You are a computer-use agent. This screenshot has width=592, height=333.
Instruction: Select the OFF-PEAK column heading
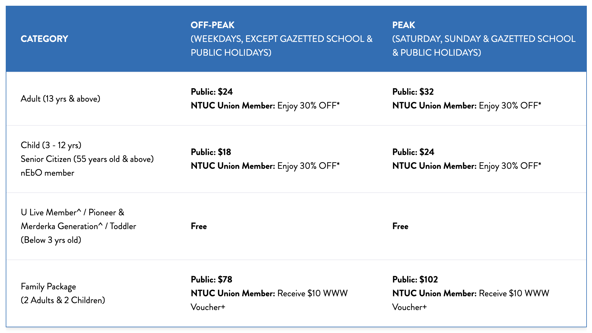(212, 25)
